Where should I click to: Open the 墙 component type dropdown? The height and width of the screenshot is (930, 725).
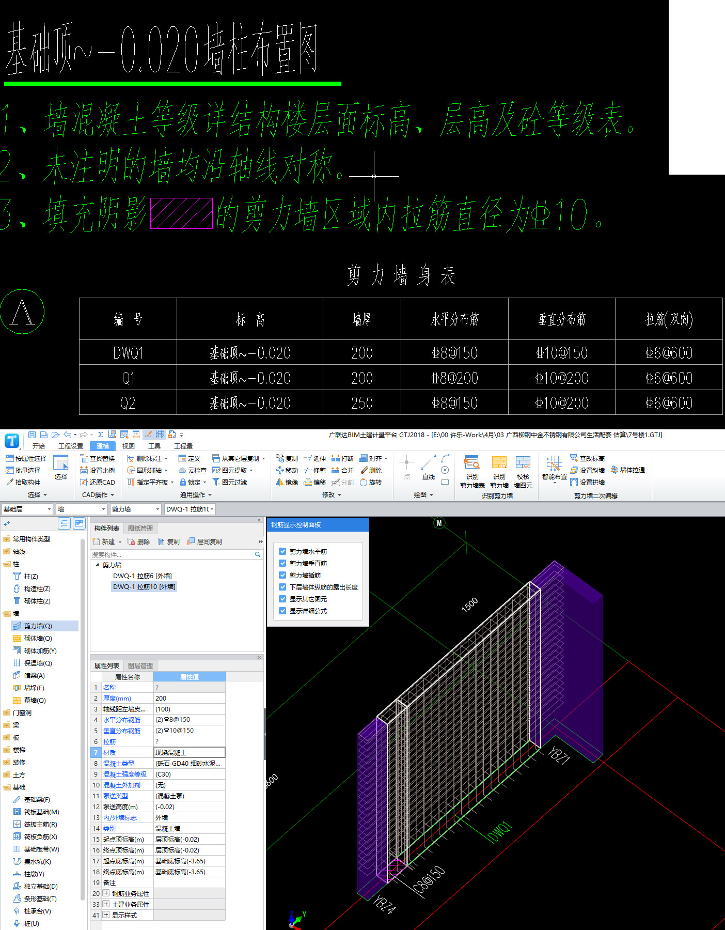point(81,509)
